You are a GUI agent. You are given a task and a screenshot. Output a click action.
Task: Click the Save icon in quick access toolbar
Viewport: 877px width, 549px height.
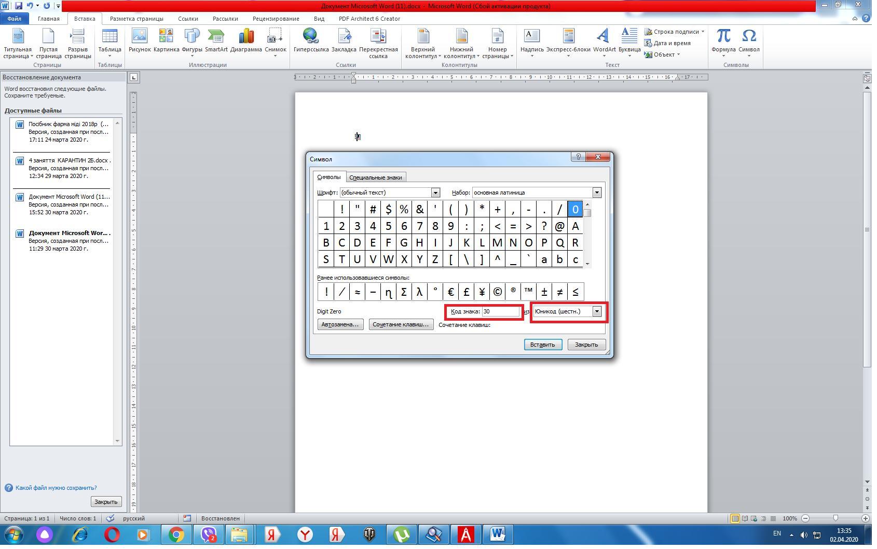pos(19,6)
